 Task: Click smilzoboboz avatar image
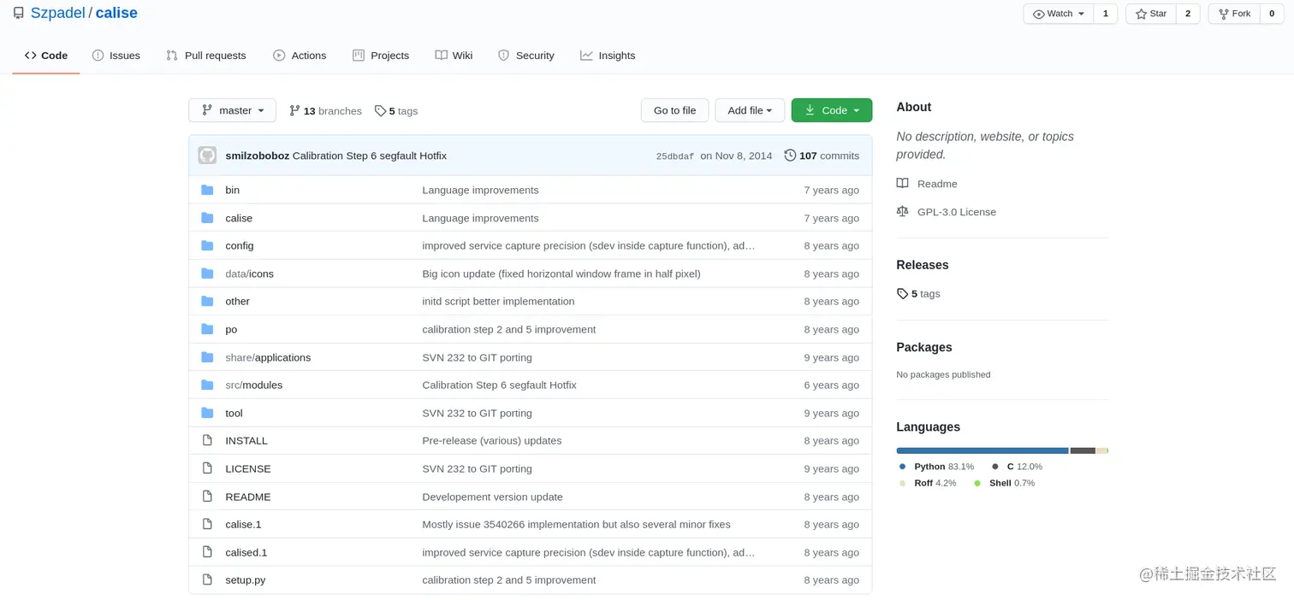point(207,156)
